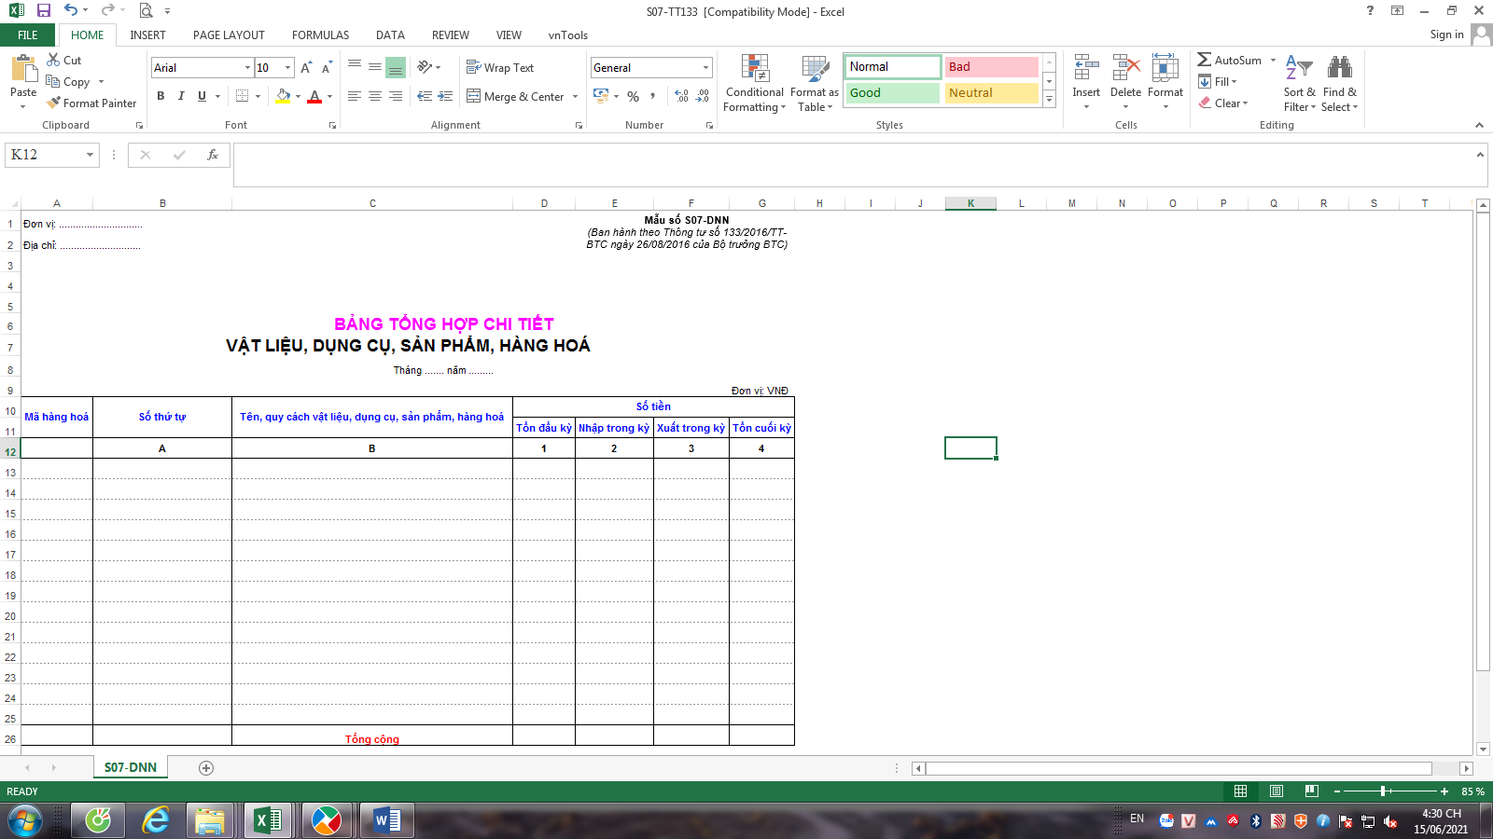Open Conditional Formatting menu

(x=754, y=84)
